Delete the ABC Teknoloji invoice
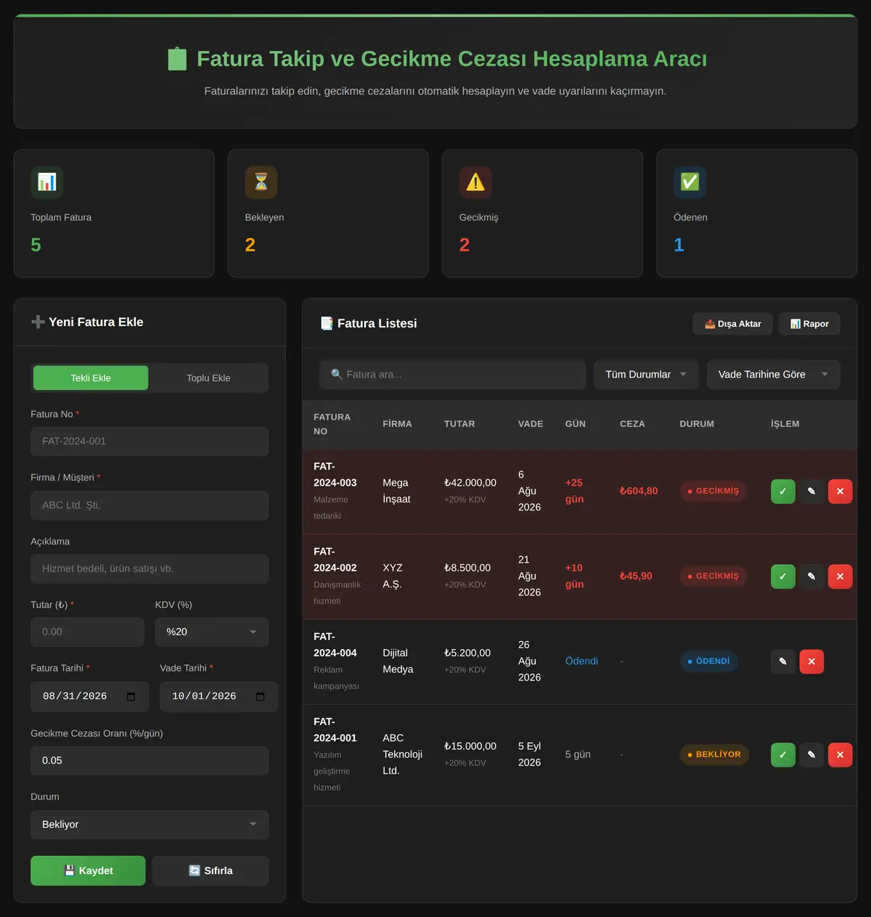The width and height of the screenshot is (871, 917). [x=841, y=755]
